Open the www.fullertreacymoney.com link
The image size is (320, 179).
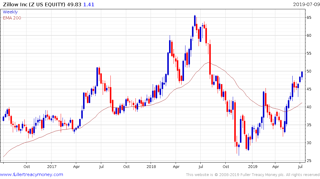[x=32, y=175]
